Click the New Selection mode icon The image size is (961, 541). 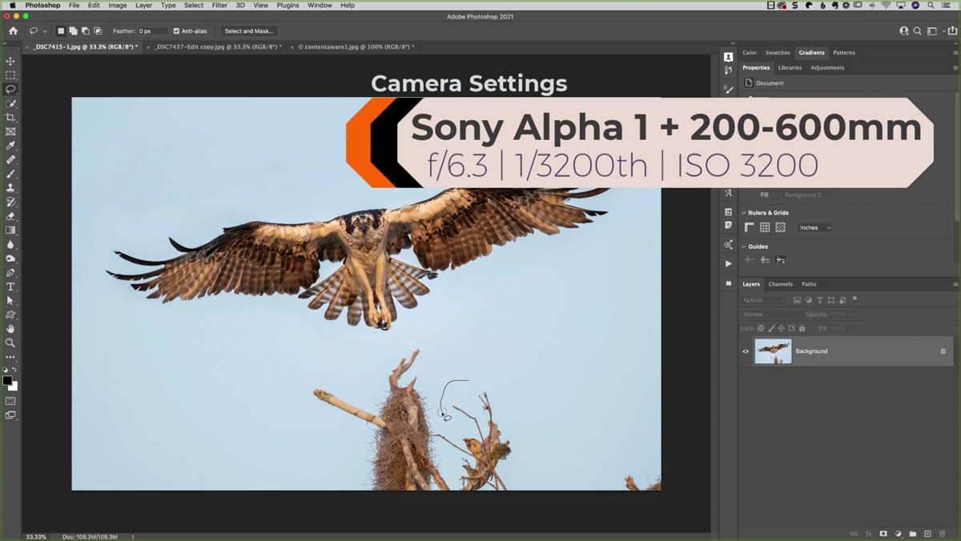tap(60, 31)
